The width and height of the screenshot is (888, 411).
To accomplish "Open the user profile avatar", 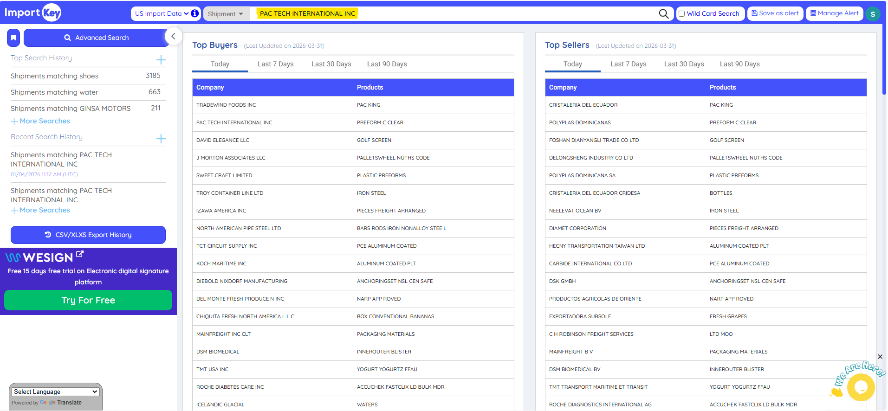I will coord(873,14).
